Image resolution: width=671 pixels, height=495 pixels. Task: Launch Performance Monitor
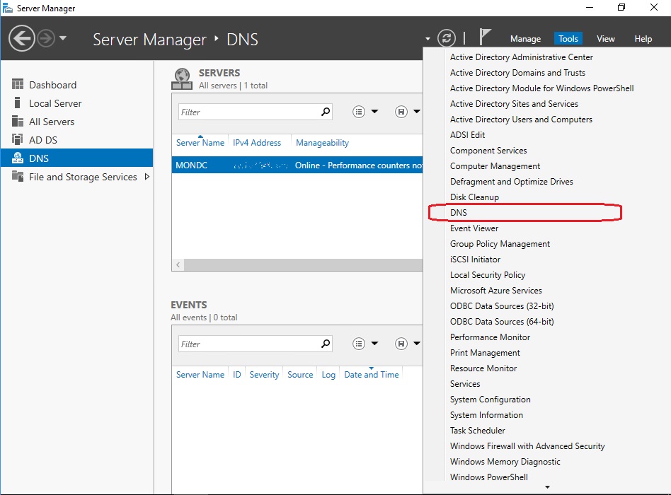click(490, 337)
